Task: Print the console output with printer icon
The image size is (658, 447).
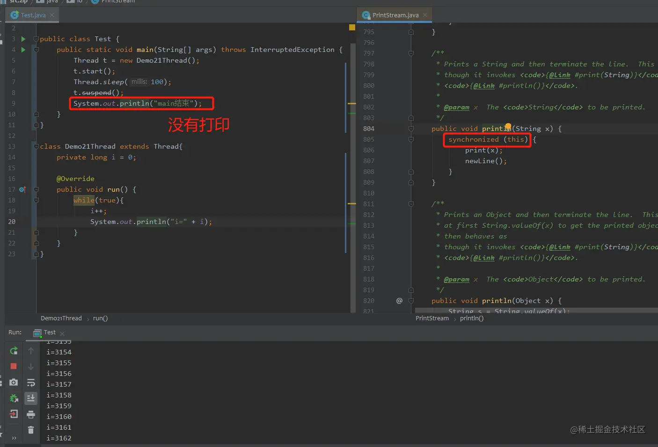Action: [31, 414]
